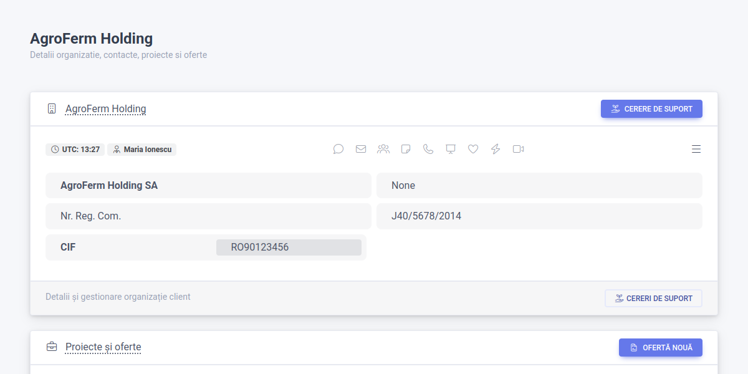748x374 pixels.
Task: Trigger the lightning quick-action icon
Action: pos(496,149)
